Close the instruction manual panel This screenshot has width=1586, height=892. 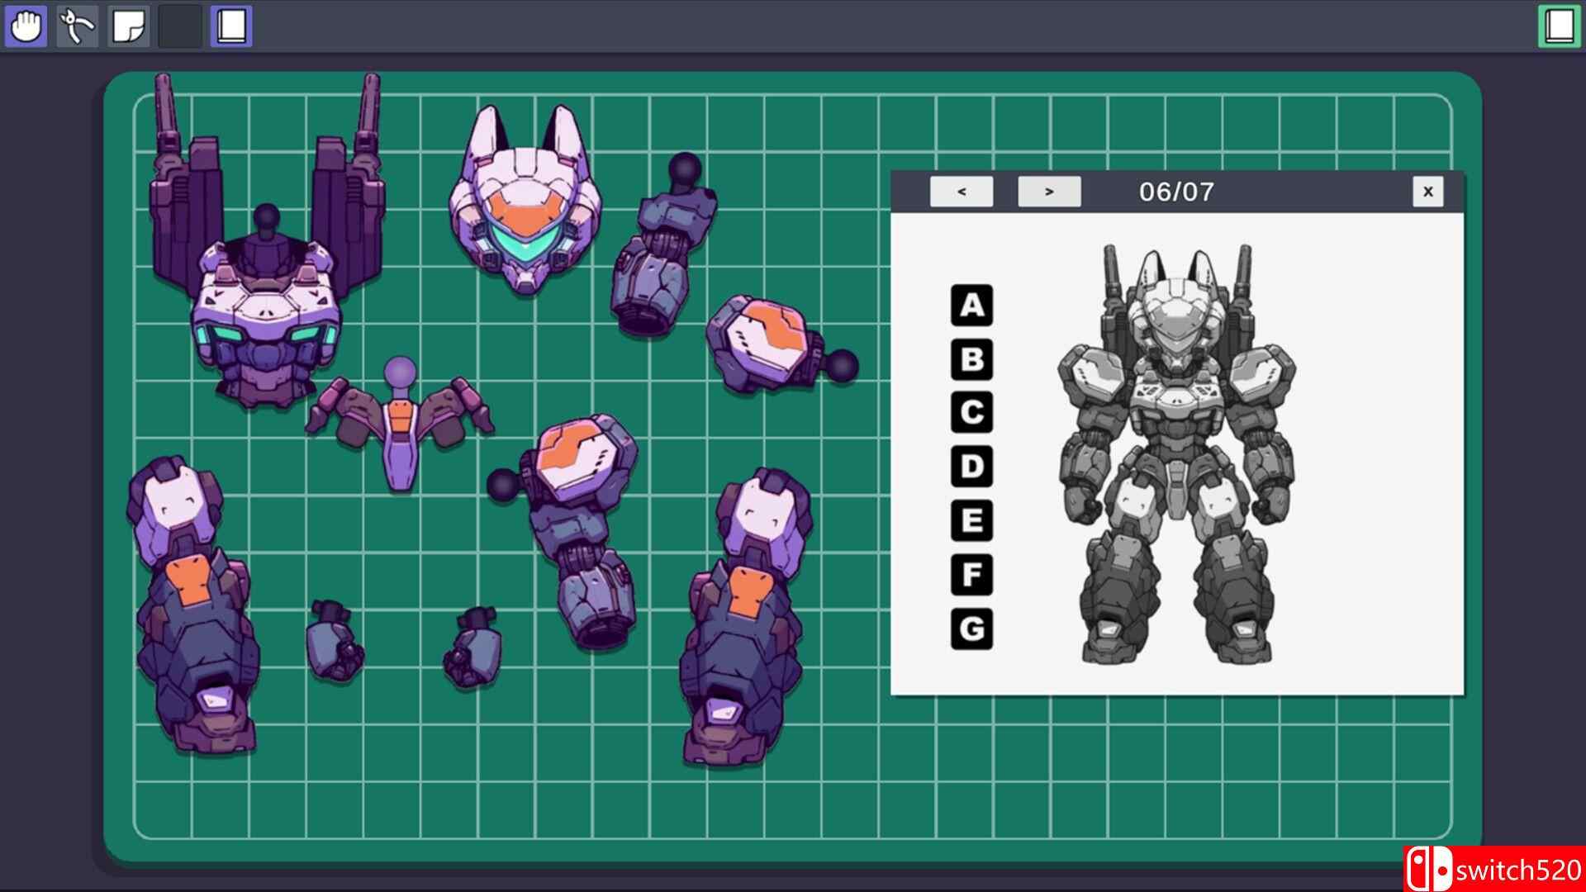[1427, 192]
